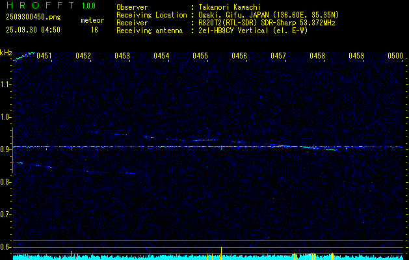Select the 0455 time marker
This screenshot has height=260, width=409.
200,57
